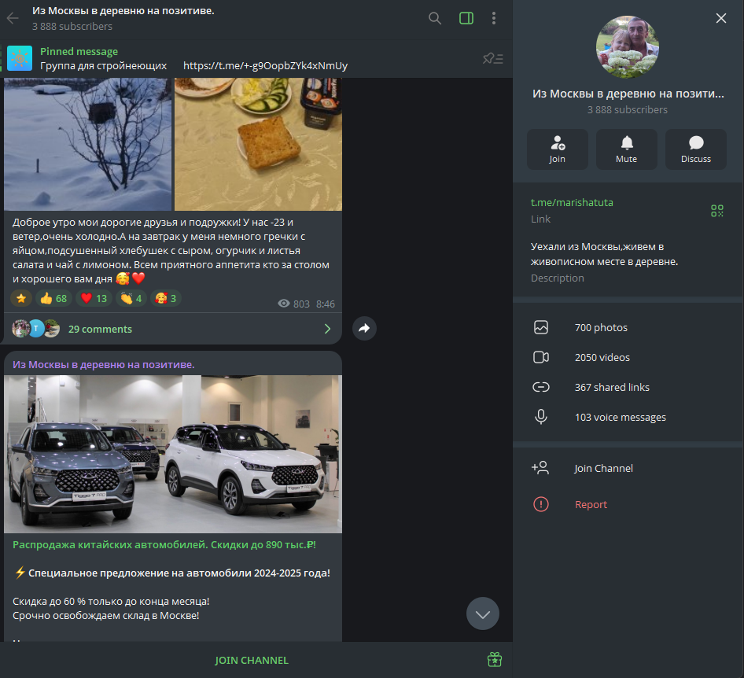Click Join Channel in info panel
744x678 pixels.
[628, 468]
